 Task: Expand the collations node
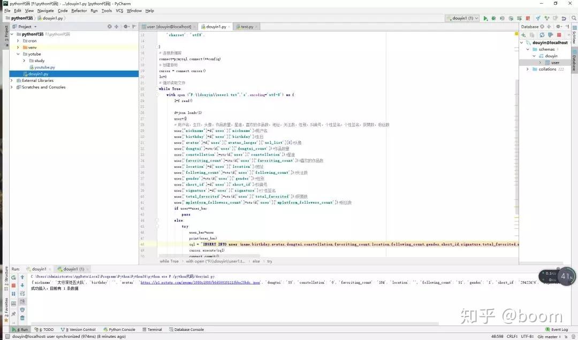(x=528, y=69)
